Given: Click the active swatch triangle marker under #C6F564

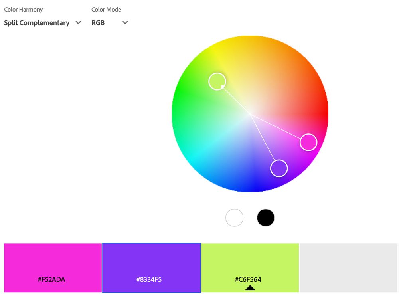Looking at the screenshot, I should click(251, 287).
